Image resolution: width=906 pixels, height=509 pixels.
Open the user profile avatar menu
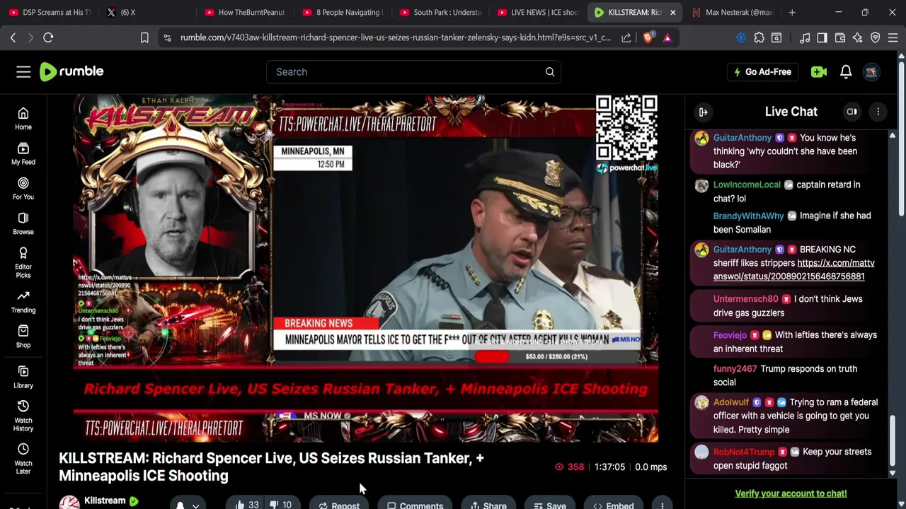(x=871, y=71)
